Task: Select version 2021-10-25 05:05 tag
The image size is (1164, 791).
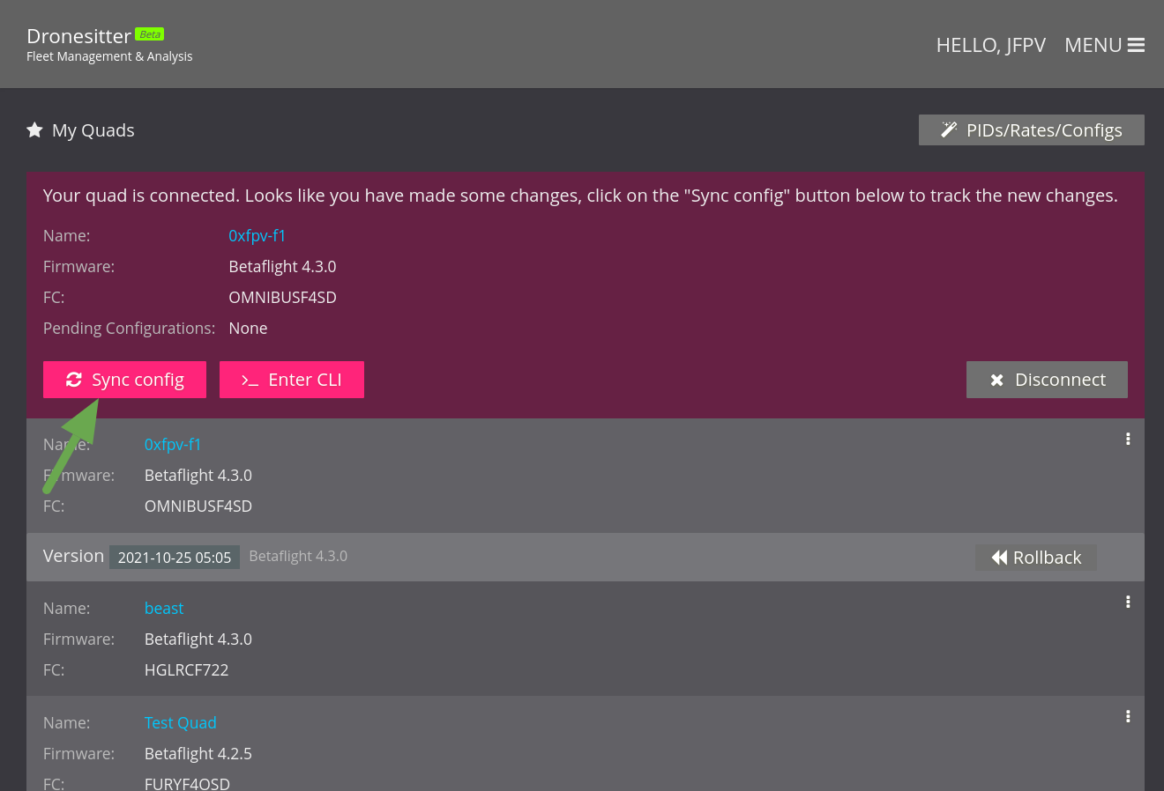Action: tap(175, 558)
